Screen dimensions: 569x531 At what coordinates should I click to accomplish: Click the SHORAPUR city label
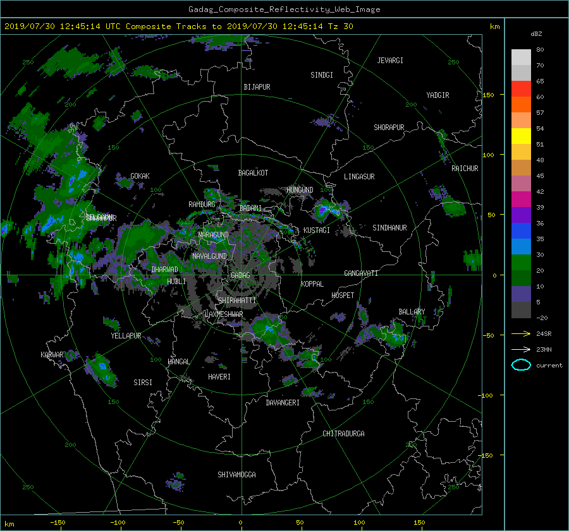tap(389, 128)
